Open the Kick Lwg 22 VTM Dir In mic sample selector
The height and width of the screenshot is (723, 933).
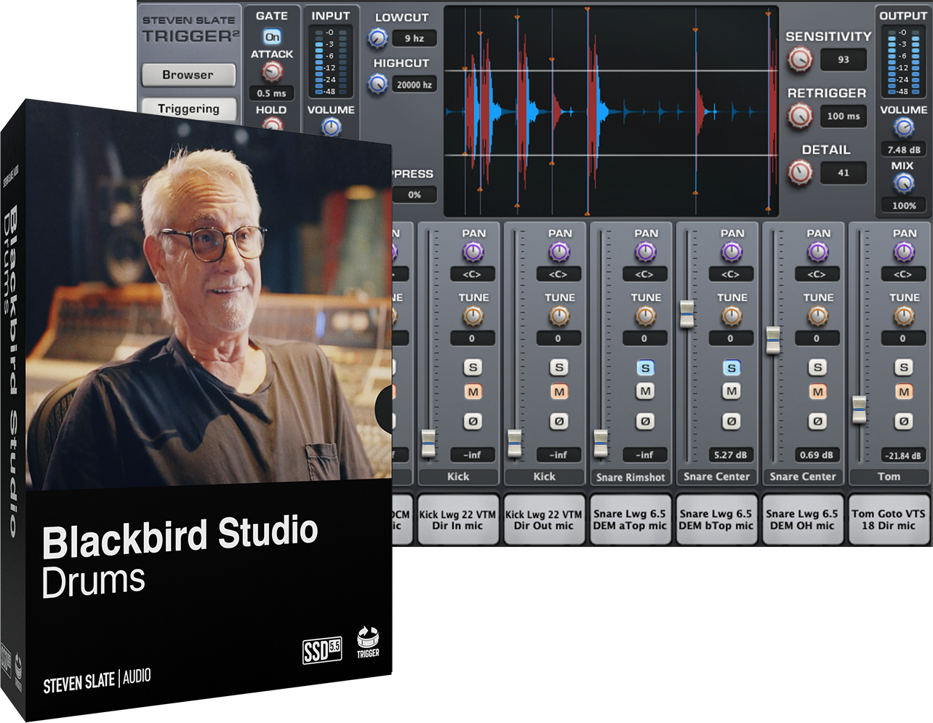[x=458, y=519]
